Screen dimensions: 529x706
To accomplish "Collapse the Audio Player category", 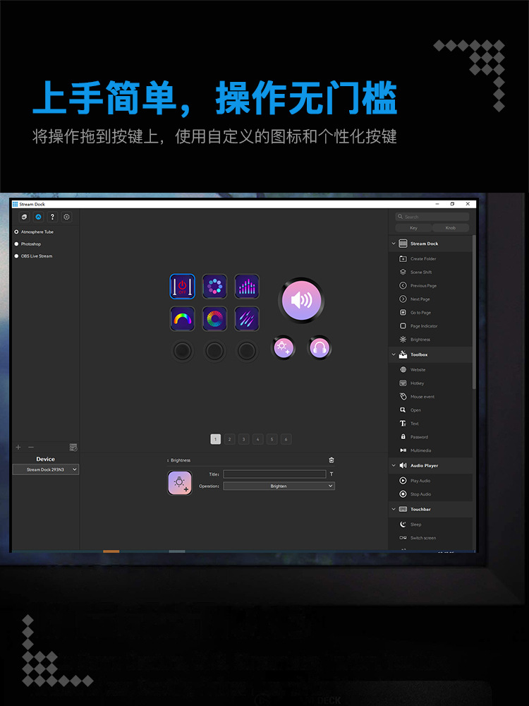I will pyautogui.click(x=394, y=465).
